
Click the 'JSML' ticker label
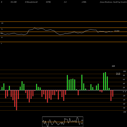[84, 2]
